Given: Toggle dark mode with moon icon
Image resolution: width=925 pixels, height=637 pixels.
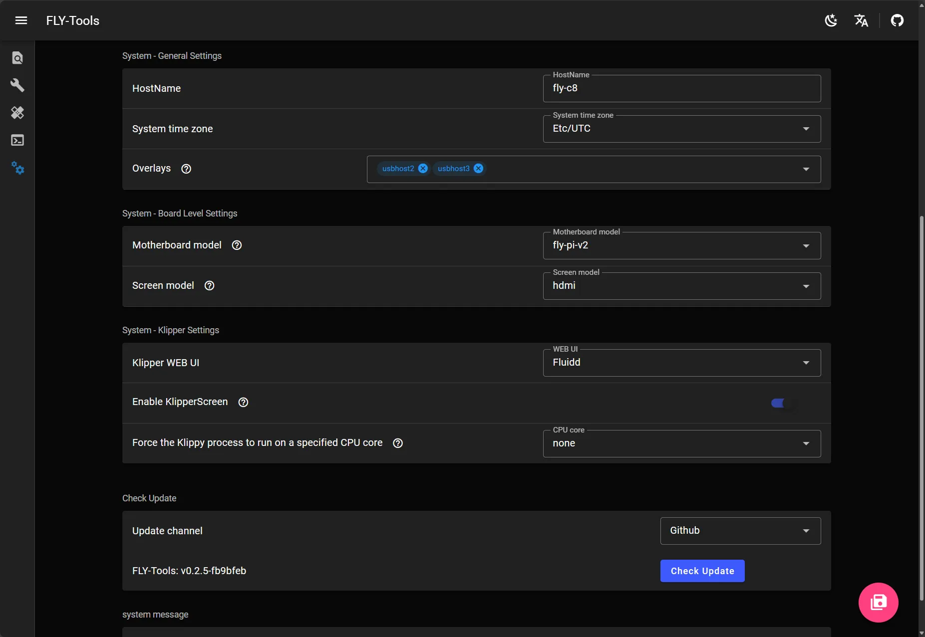Looking at the screenshot, I should point(831,20).
